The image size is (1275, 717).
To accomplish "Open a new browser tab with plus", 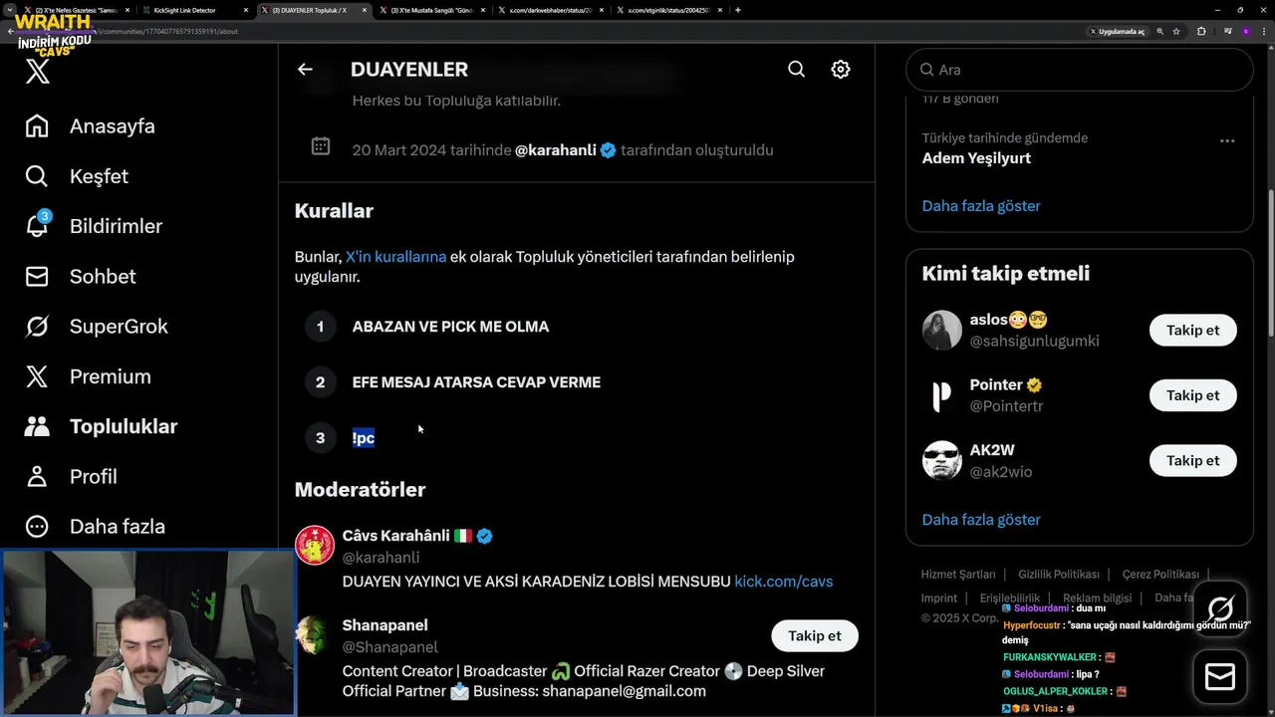I will pyautogui.click(x=738, y=10).
